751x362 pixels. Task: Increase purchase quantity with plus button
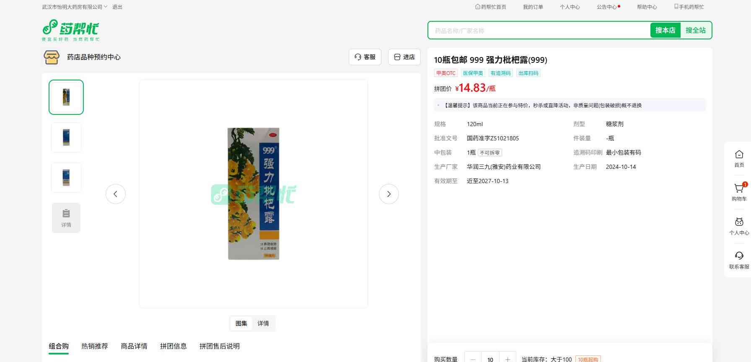[508, 359]
